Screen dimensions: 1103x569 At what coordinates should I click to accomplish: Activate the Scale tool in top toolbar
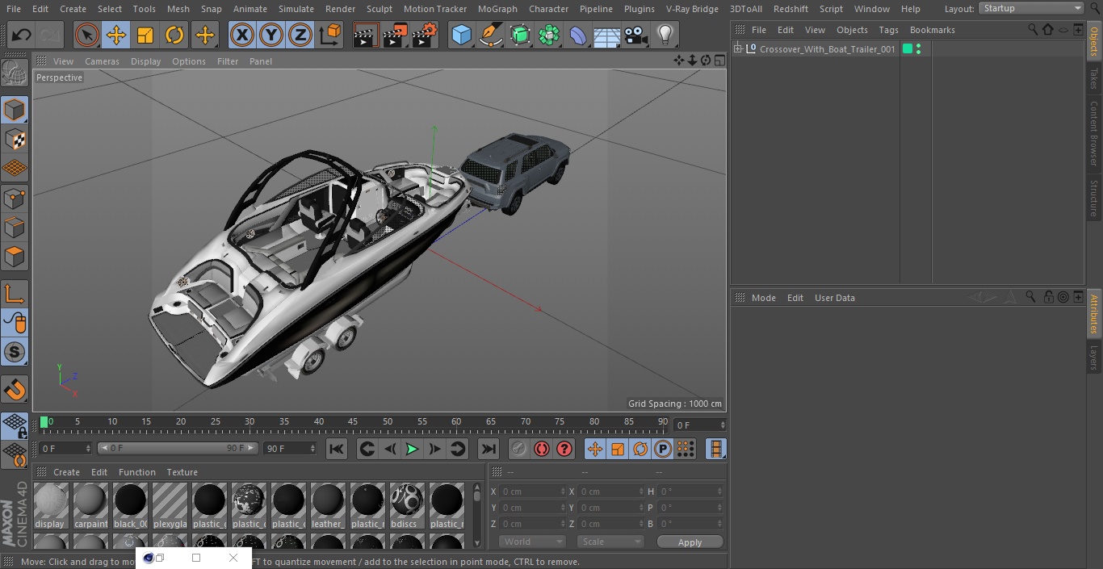(145, 35)
